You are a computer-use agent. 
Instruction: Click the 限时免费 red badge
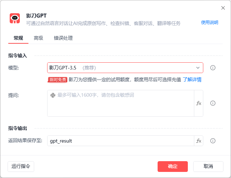58,80
